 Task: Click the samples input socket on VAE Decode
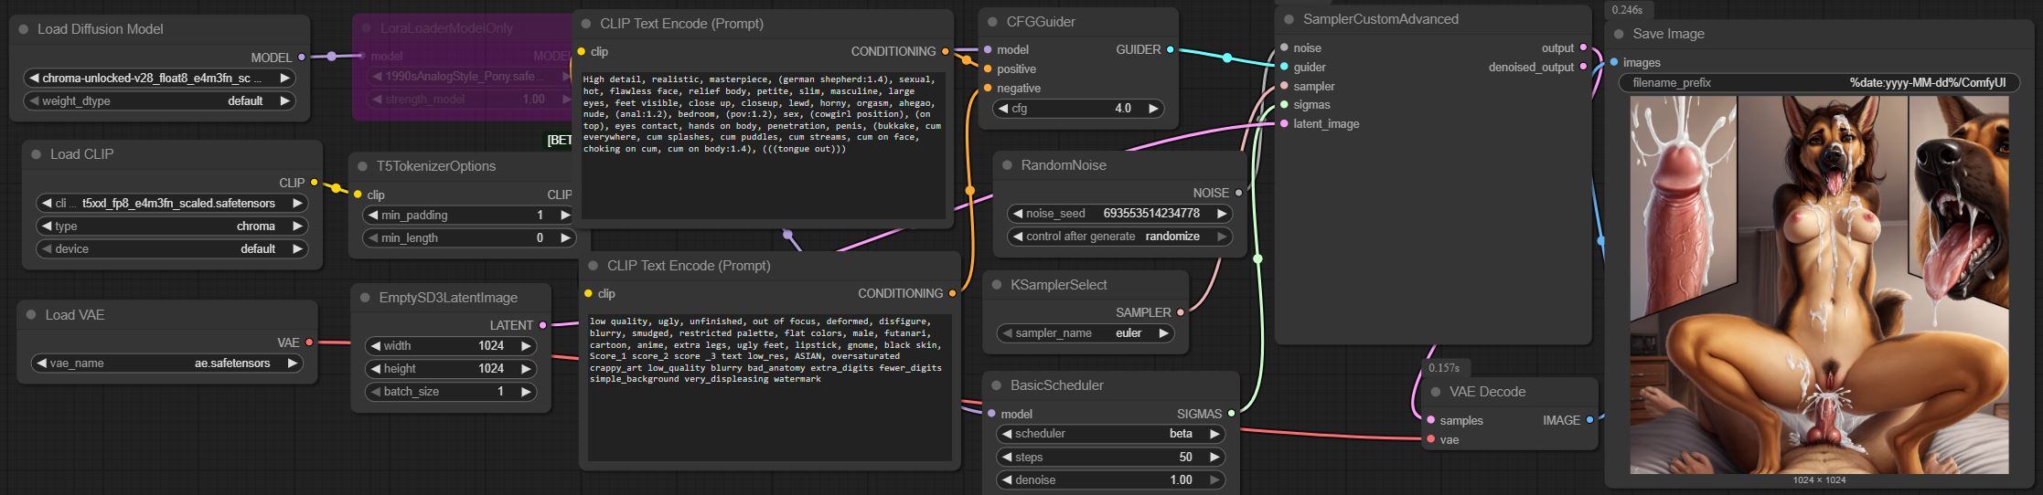pos(1430,420)
